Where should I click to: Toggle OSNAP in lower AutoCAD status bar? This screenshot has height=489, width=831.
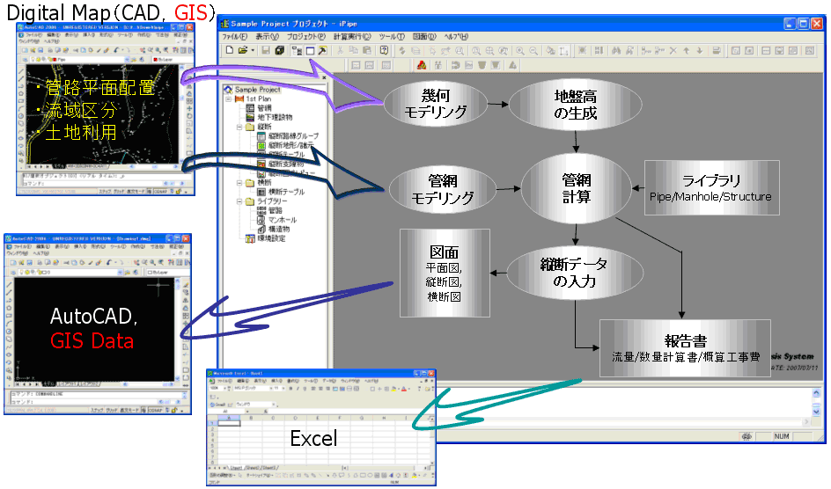(155, 410)
